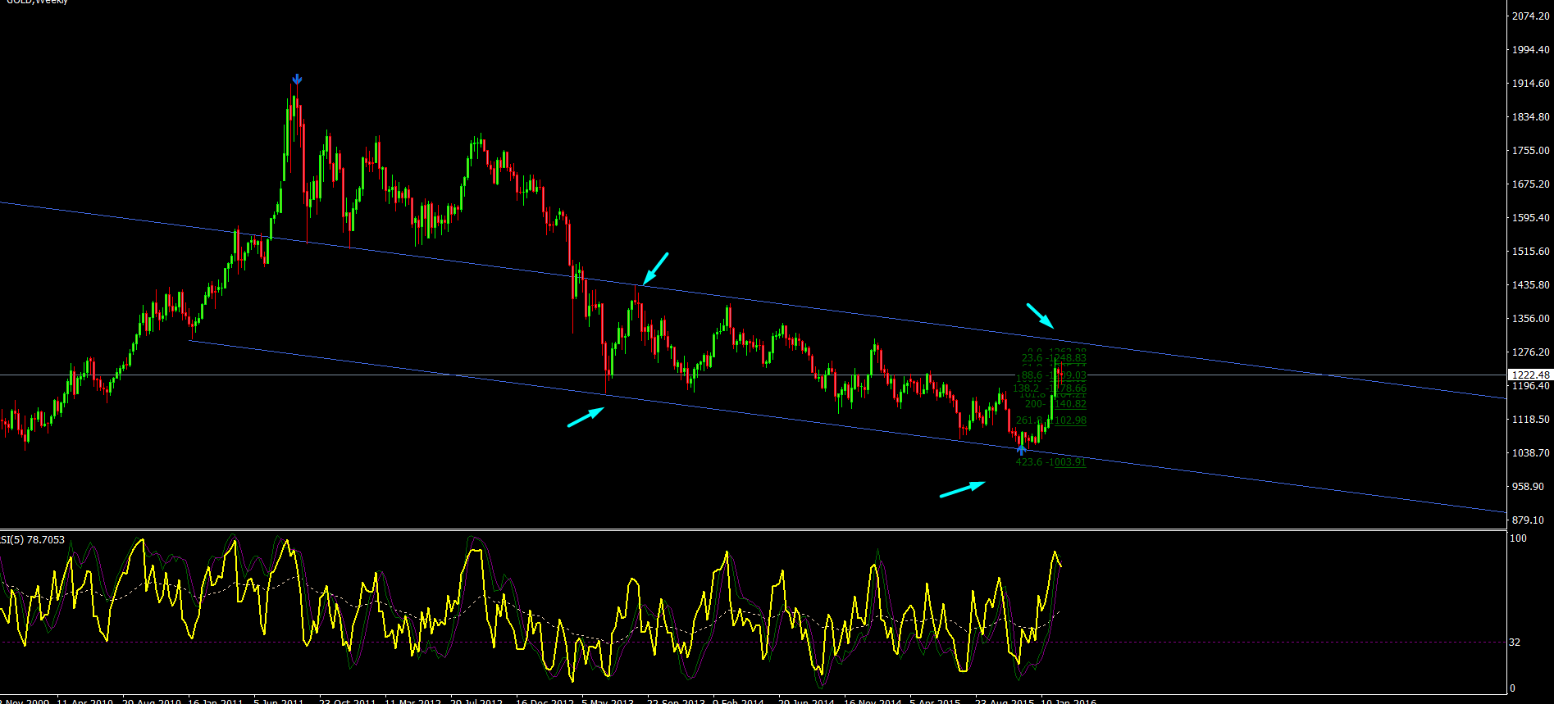Select the Fibonacci 88.6 -1209.03 level label
The width and height of the screenshot is (1554, 704).
[x=1054, y=376]
